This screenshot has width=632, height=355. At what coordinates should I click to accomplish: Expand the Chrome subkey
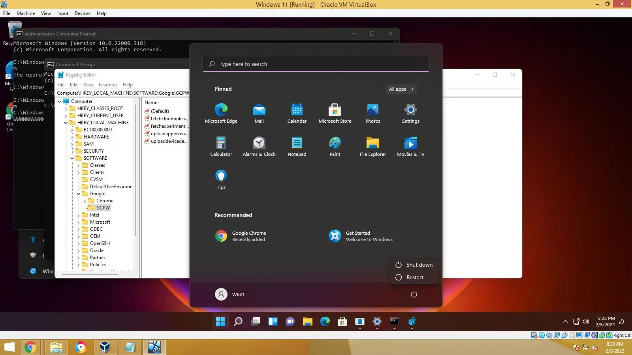85,201
